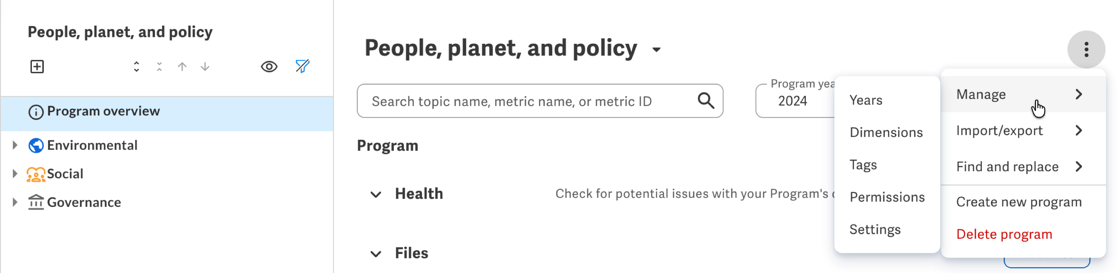This screenshot has width=1117, height=273.
Task: Click the move down arrow icon
Action: click(x=205, y=67)
